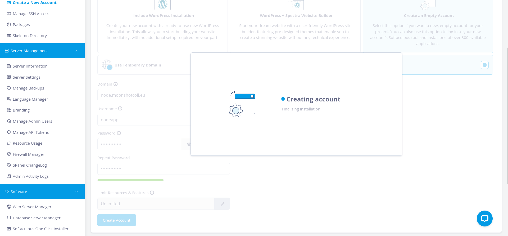Open Manage SSH Access icon in sidebar

(x=9, y=14)
